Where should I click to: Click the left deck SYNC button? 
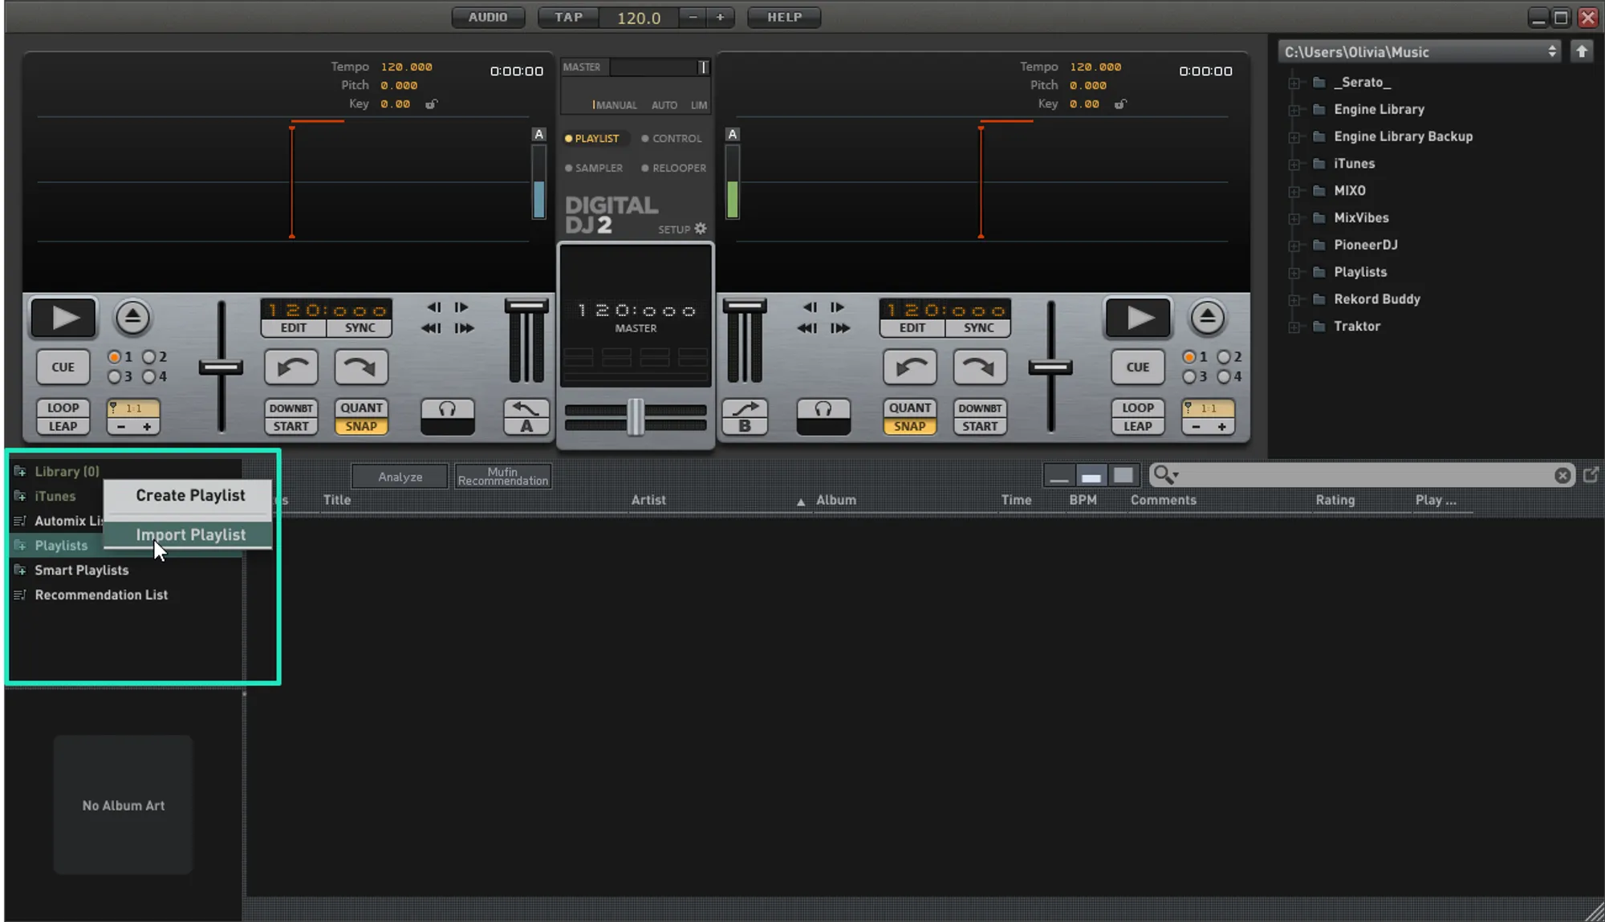360,327
